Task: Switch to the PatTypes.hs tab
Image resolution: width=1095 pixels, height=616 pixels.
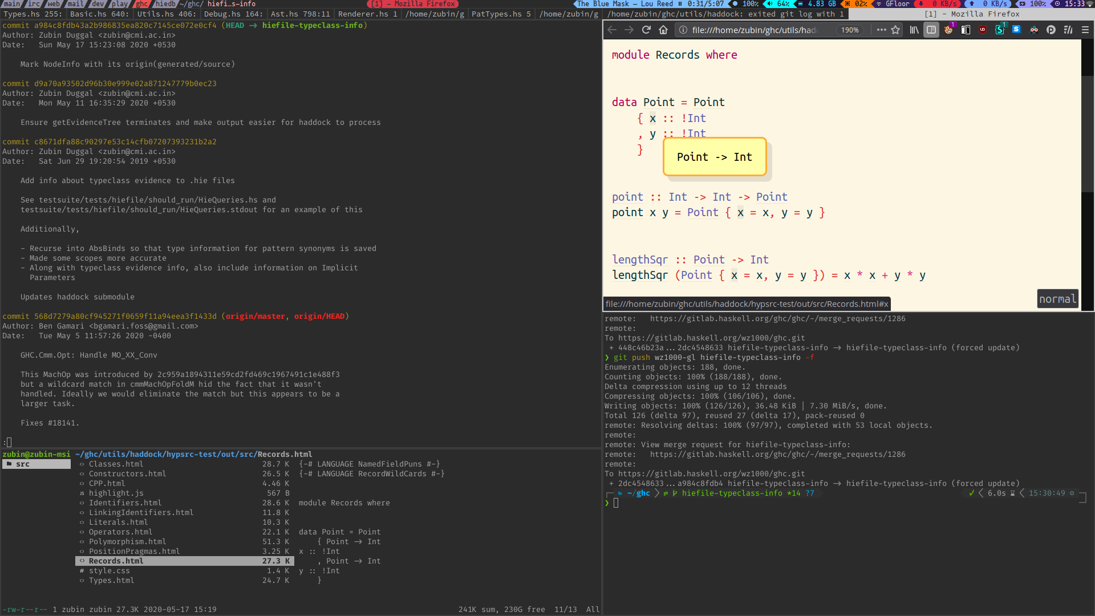Action: point(501,14)
